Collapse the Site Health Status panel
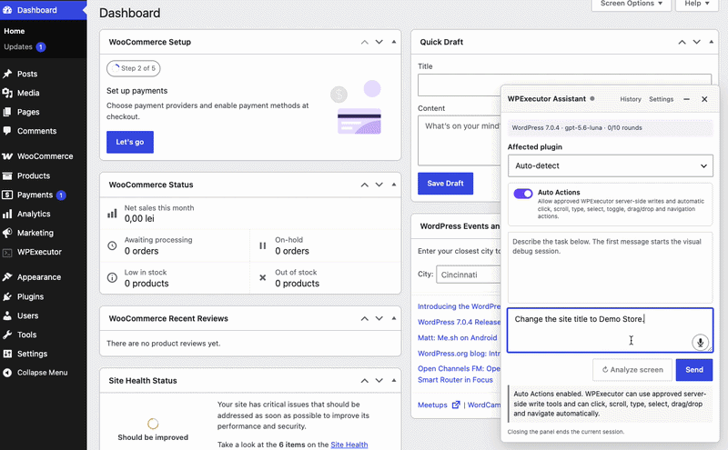 394,380
